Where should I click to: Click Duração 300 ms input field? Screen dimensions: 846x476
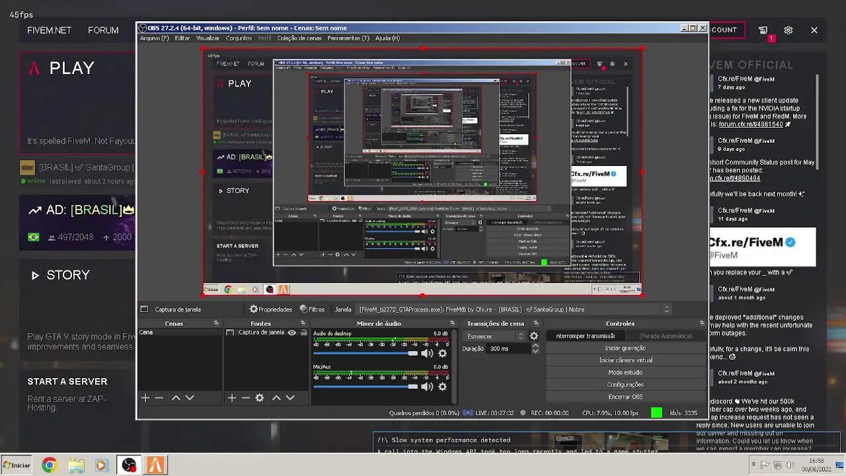pos(508,348)
